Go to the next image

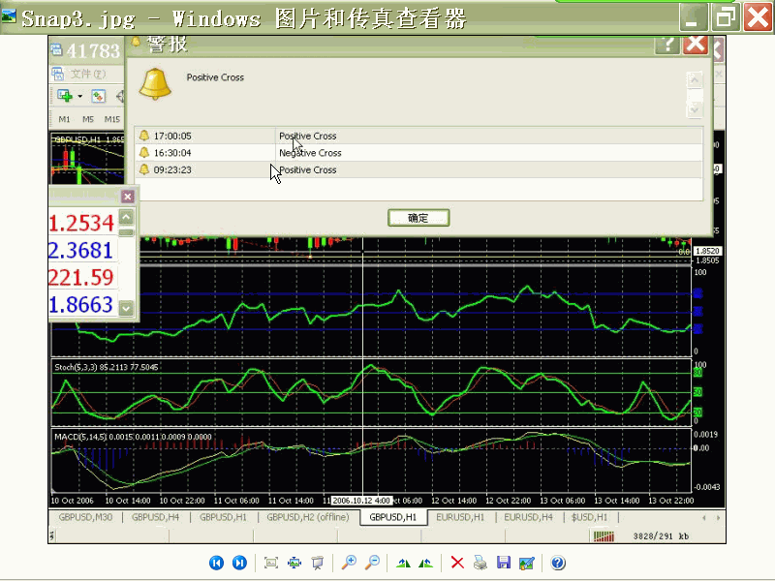tap(239, 563)
